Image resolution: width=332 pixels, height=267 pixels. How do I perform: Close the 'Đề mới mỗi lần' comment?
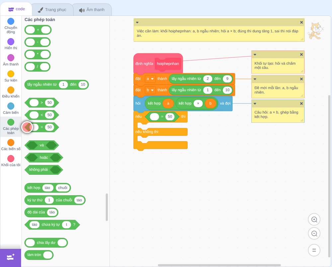[x=301, y=79]
